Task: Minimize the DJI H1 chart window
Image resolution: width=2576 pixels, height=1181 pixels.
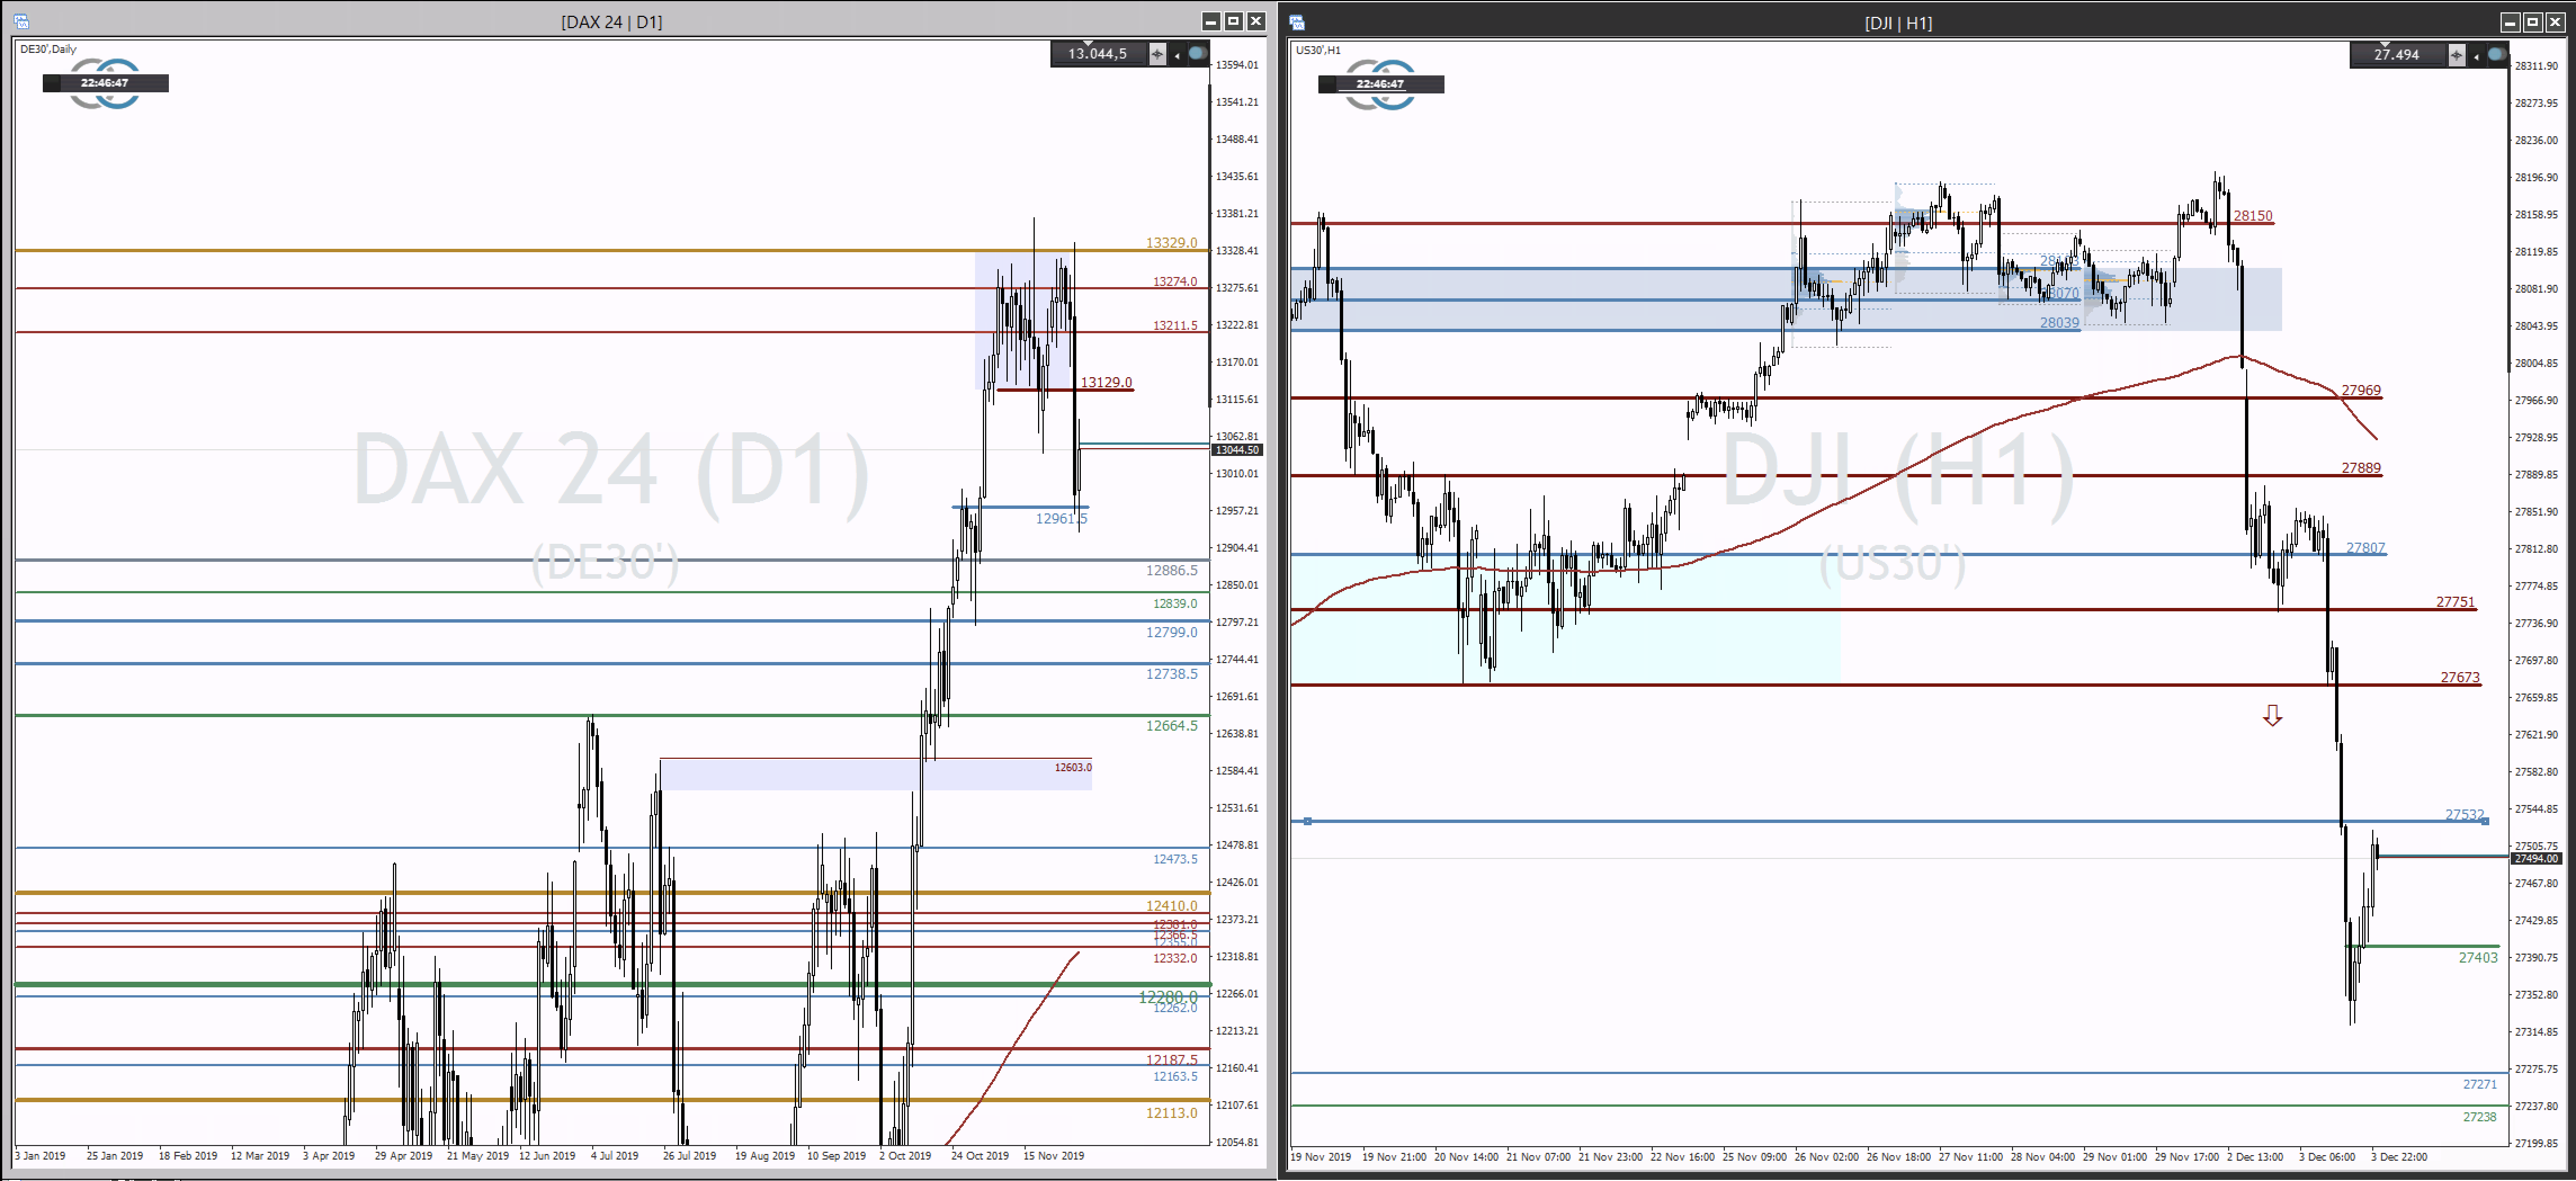Action: (x=2510, y=22)
